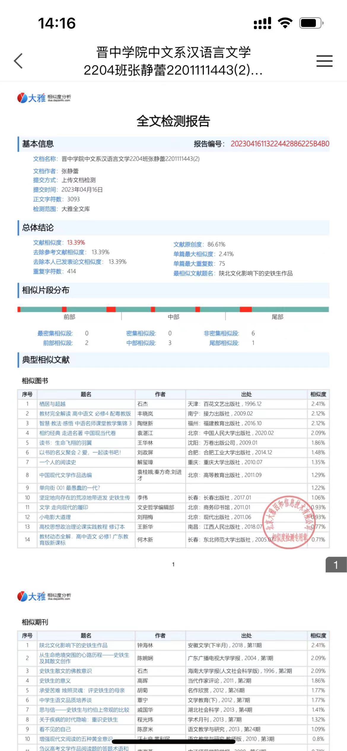Screen dimensions: 347x751
Task: Open book 教材动态全解 高中语文 必修1
Action: coord(84,540)
